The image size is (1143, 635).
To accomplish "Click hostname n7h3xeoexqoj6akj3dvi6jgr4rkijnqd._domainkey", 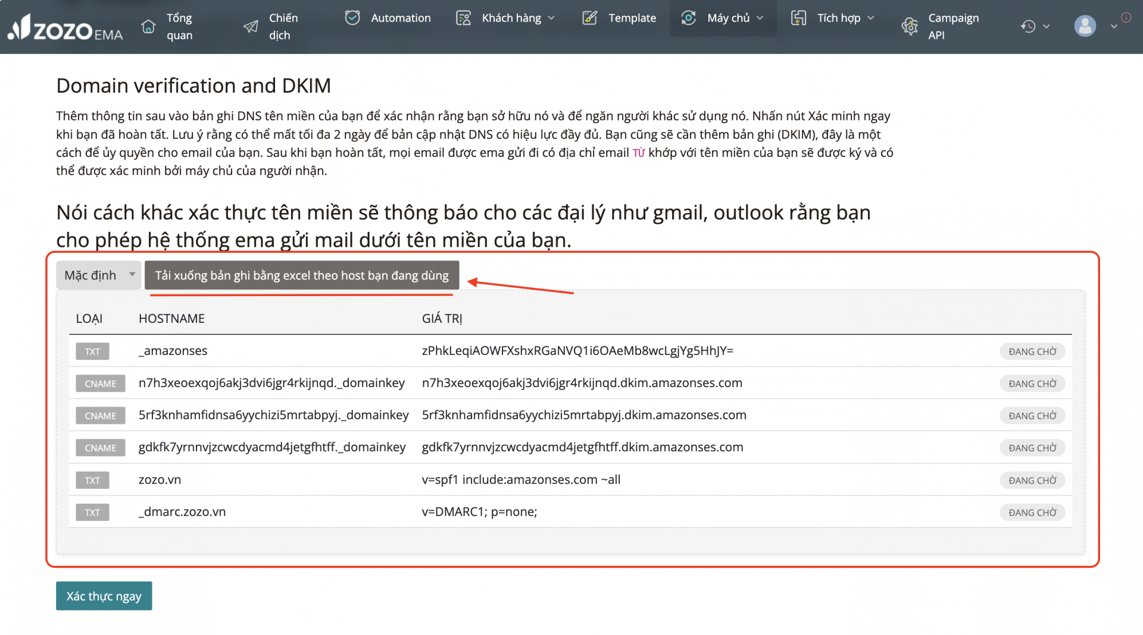I will point(271,383).
